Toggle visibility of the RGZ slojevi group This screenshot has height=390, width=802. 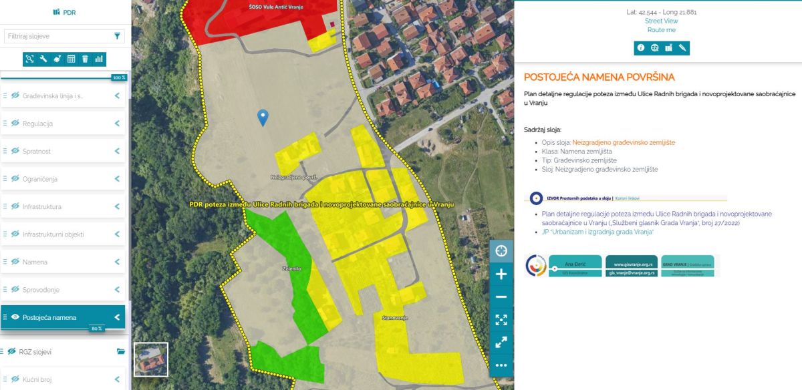point(11,351)
